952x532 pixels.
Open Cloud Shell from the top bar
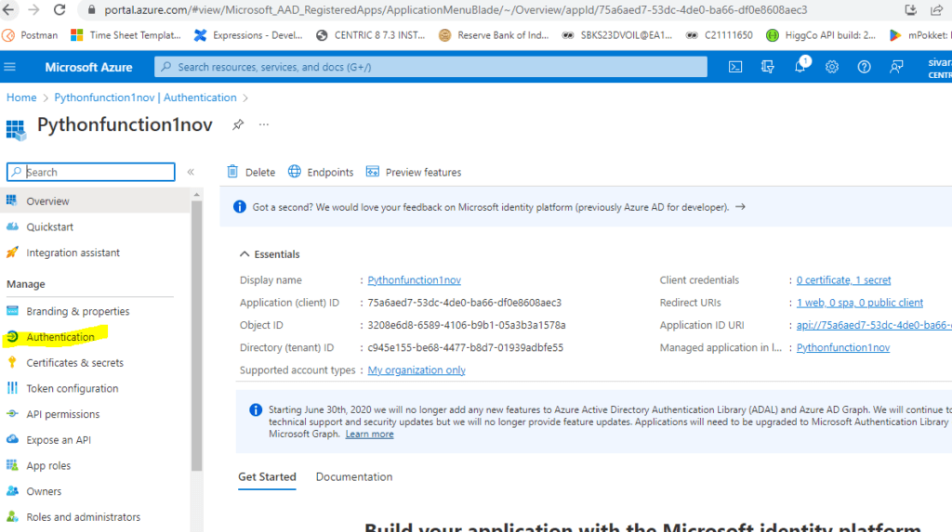pos(735,67)
